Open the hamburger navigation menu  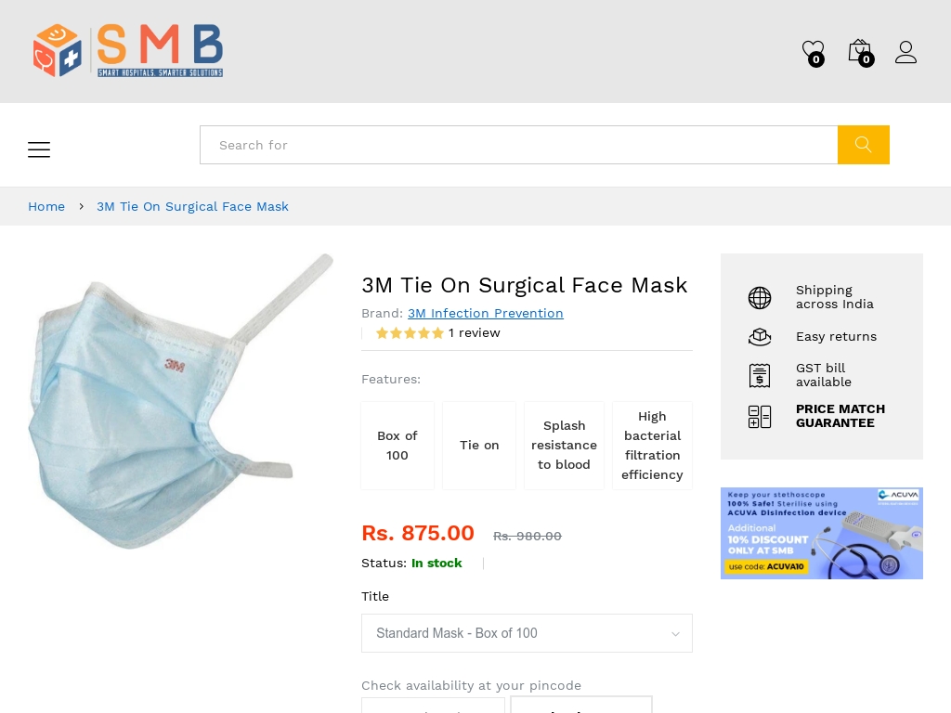(39, 149)
